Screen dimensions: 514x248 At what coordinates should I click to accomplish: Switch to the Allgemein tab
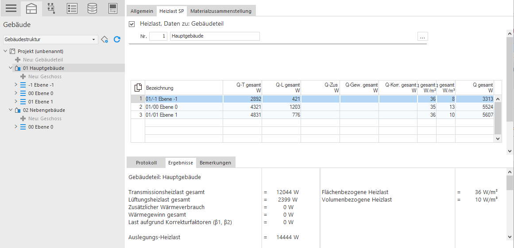(x=142, y=11)
